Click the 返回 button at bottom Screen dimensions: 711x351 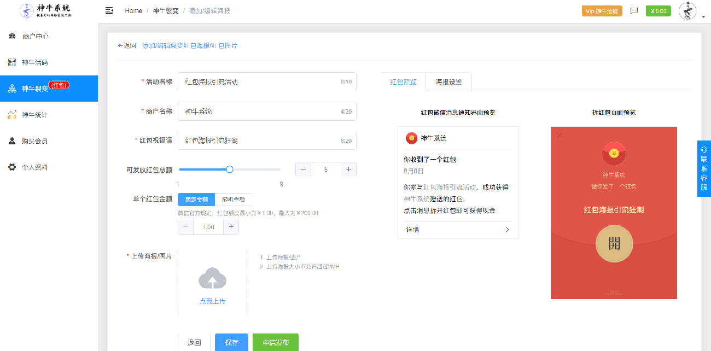point(194,343)
